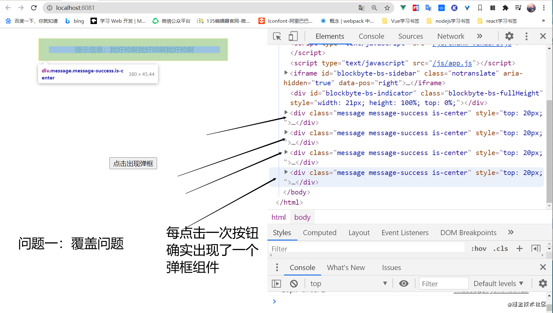Expand the iframe blockbyte-bs-sidebar node

286,73
